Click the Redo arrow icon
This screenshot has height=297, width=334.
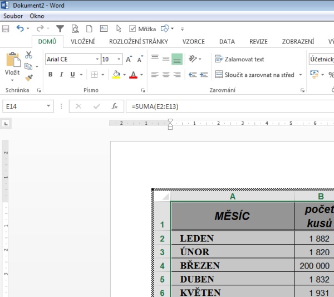tap(40, 28)
